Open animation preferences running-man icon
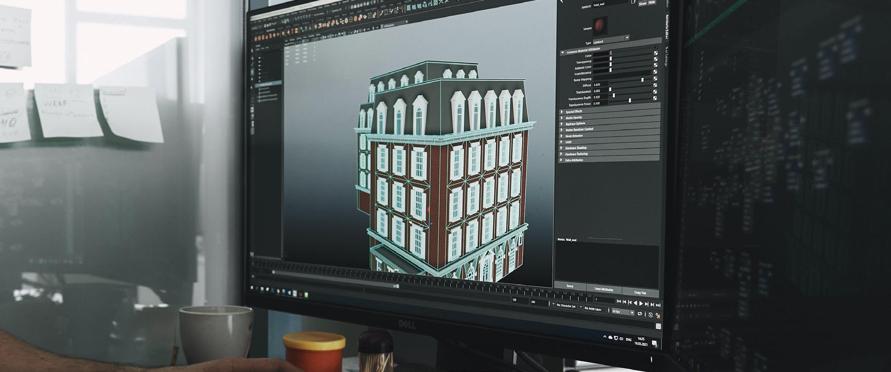 point(658,316)
